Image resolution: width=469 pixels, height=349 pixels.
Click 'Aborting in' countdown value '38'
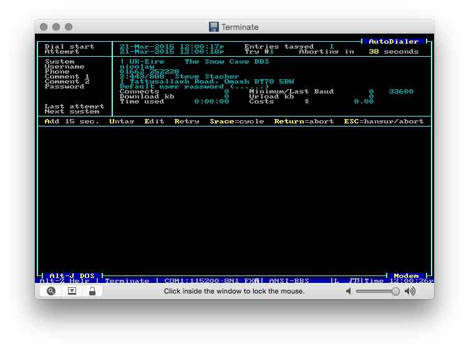(x=374, y=52)
